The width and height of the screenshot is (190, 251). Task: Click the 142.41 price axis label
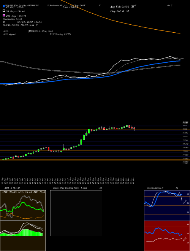click(185, 140)
